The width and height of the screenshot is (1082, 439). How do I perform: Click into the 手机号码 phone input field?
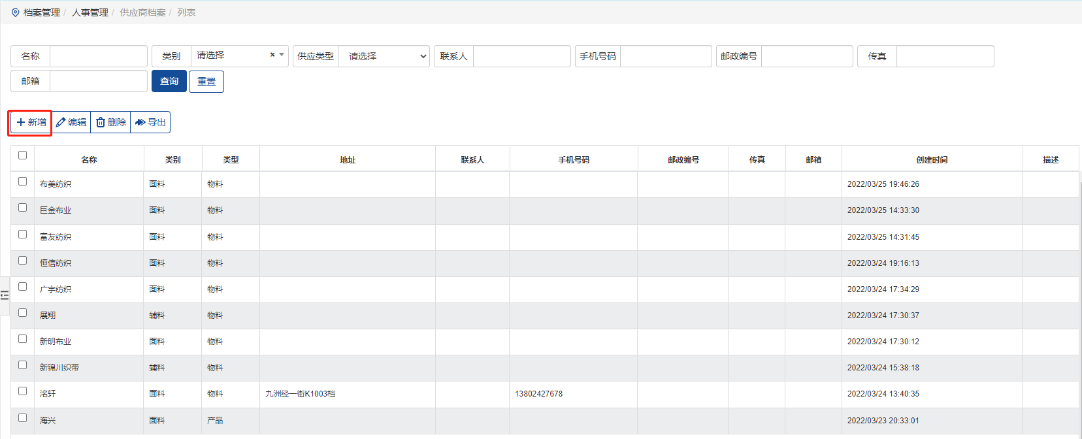[x=665, y=56]
